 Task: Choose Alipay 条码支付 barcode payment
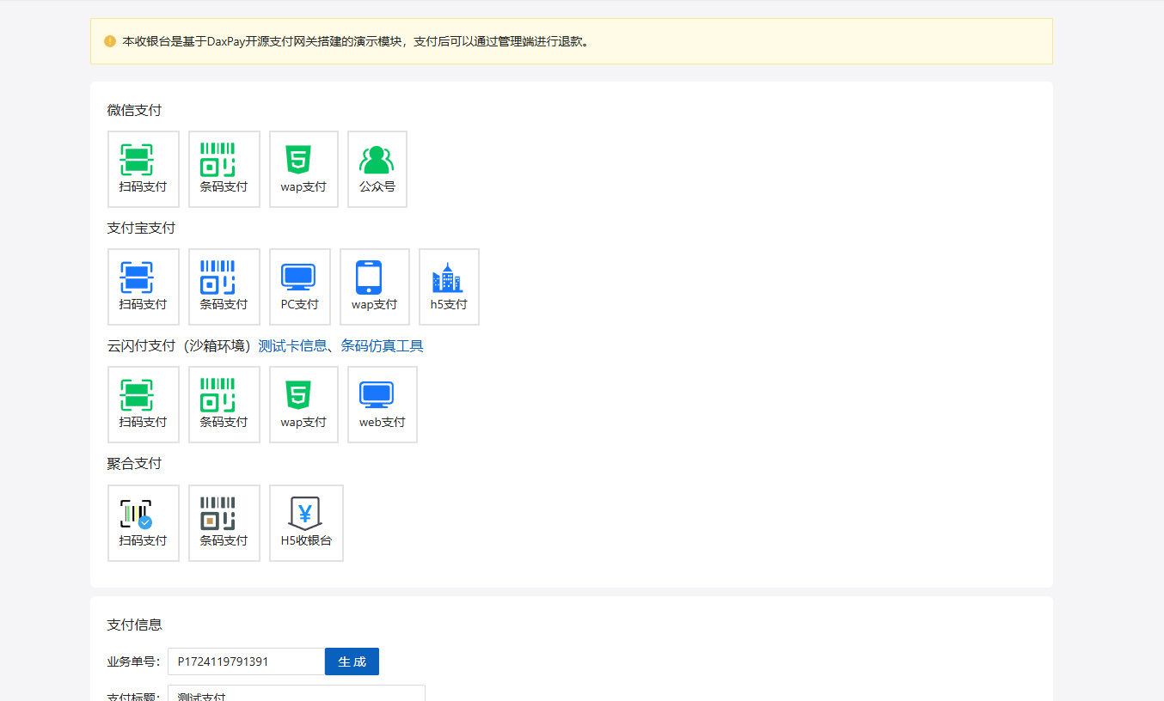pyautogui.click(x=224, y=287)
